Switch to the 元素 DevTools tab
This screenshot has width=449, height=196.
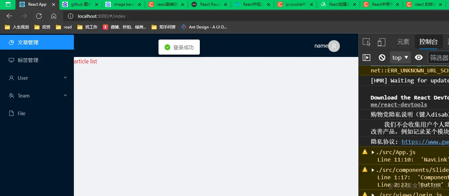pos(403,42)
